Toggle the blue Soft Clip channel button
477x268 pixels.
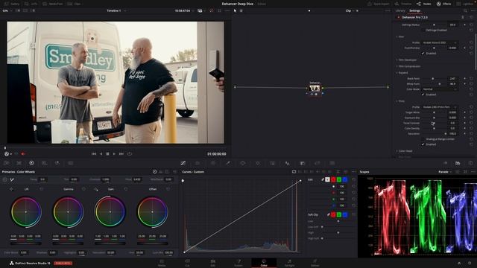click(x=345, y=214)
